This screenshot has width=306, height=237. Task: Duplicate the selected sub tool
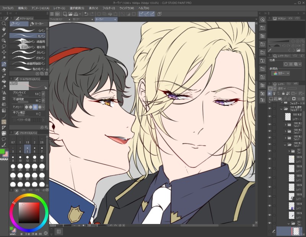click(42, 73)
